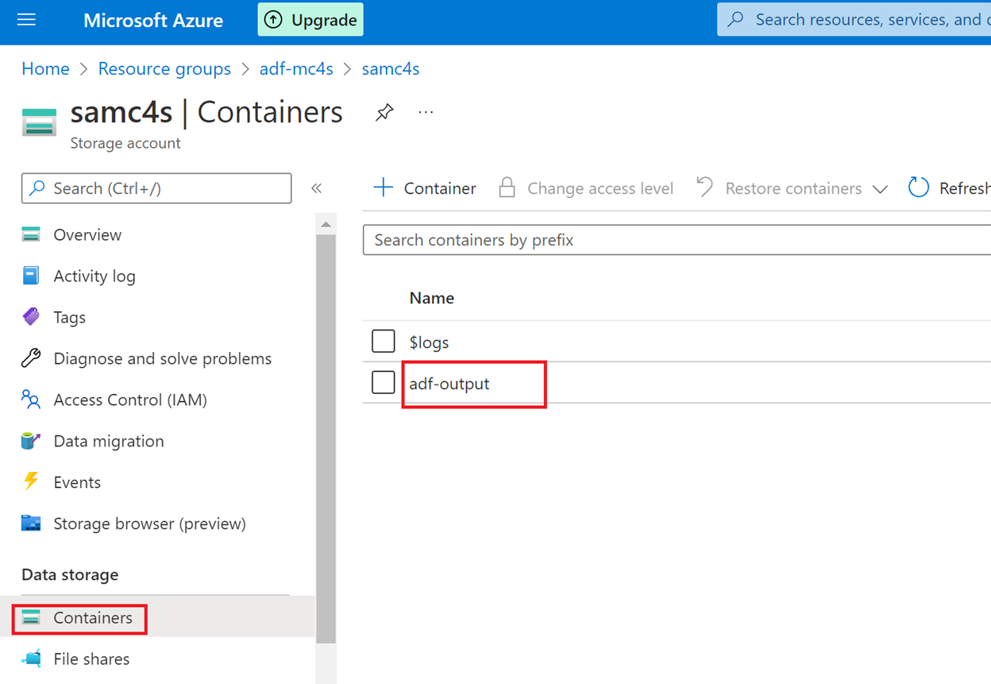Click the Microsoft Azure title
The height and width of the screenshot is (684, 991).
click(x=153, y=21)
